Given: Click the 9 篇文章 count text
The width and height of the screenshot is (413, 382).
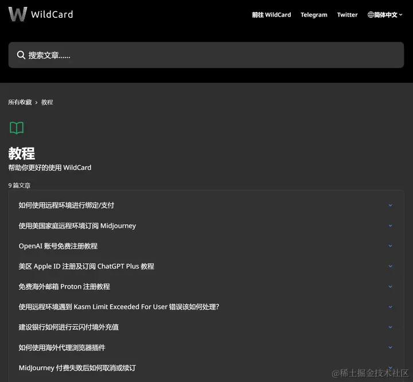Looking at the screenshot, I should coord(20,185).
